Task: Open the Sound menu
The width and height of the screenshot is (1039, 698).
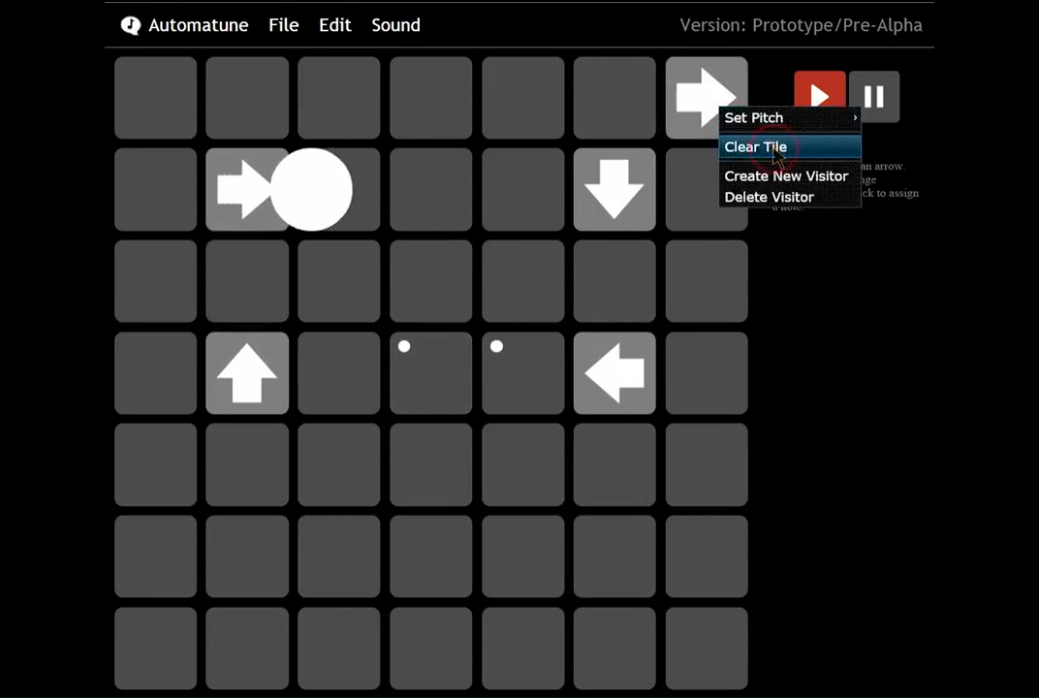Action: coord(395,25)
